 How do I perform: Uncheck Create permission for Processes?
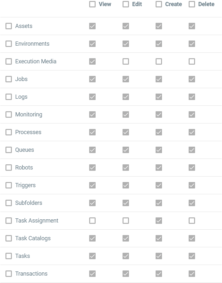159,132
